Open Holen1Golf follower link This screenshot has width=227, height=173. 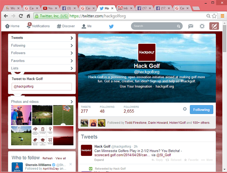click(177, 123)
